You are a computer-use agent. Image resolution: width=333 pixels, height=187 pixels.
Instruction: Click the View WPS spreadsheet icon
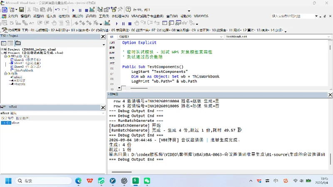click(5, 10)
